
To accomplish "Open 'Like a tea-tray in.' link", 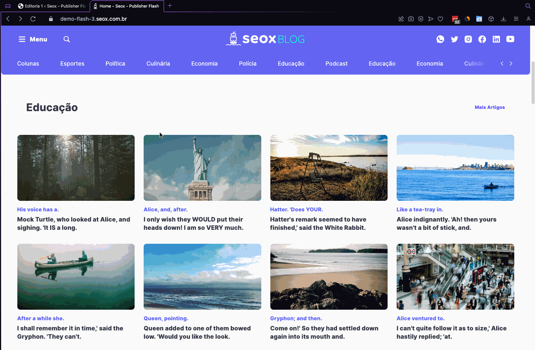I will click(x=420, y=209).
